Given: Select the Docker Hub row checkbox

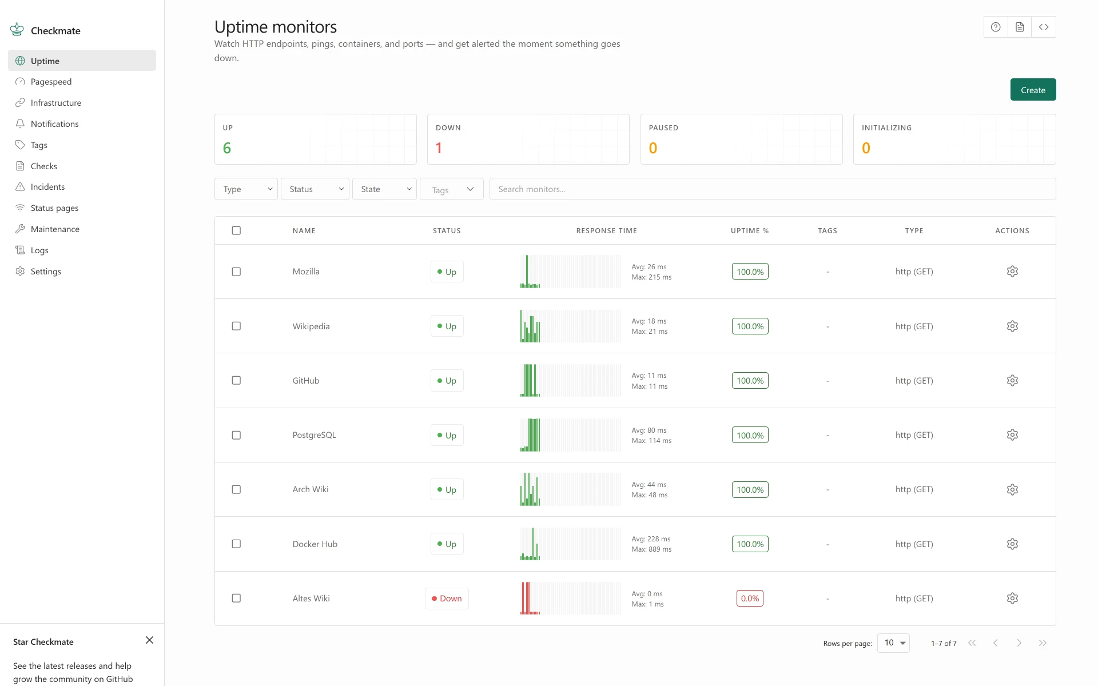Looking at the screenshot, I should 236,544.
